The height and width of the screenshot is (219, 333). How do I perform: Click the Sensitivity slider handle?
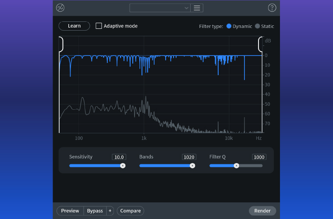pos(123,166)
